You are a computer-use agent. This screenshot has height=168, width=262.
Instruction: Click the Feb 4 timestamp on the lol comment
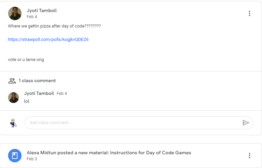click(62, 94)
